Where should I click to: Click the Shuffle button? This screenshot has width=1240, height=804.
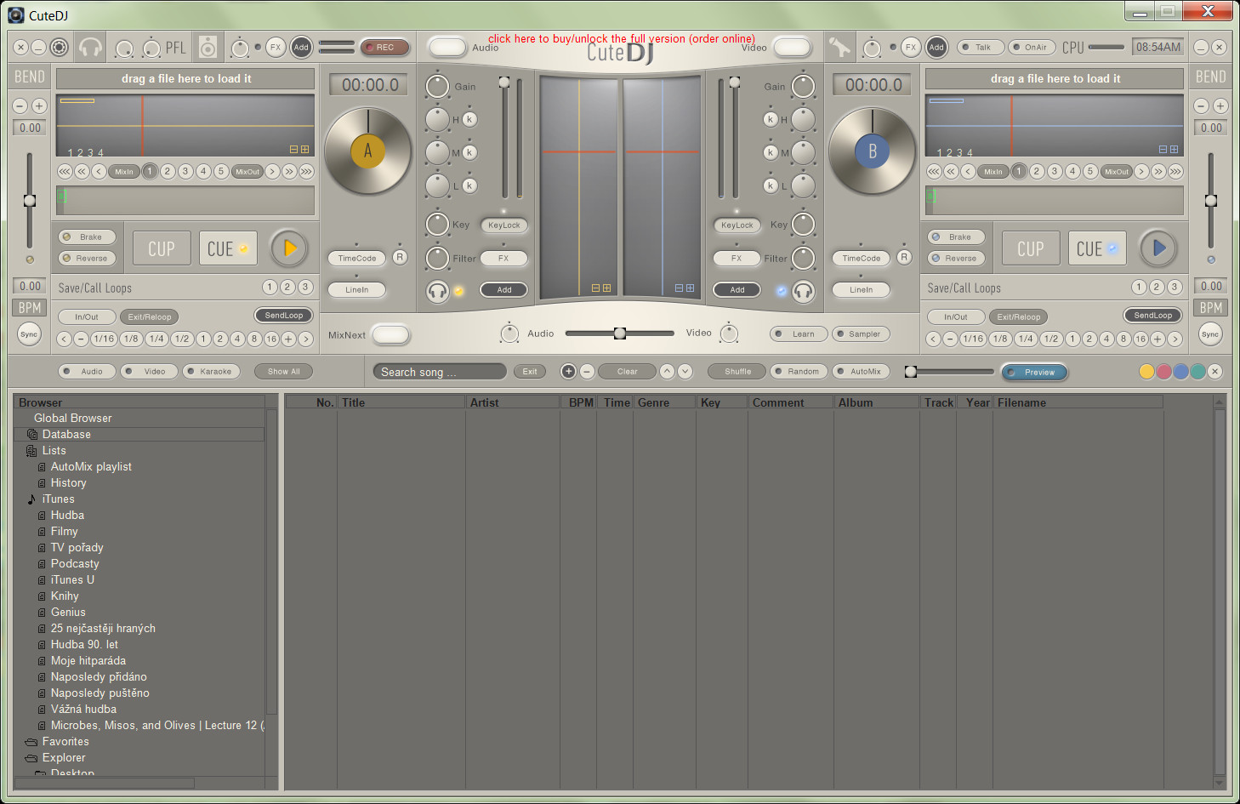pos(737,371)
